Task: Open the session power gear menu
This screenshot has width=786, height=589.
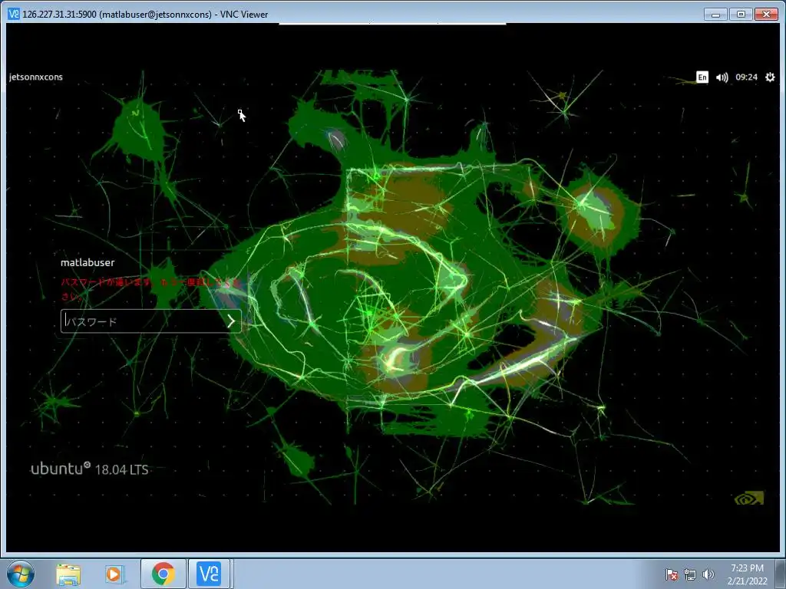Action: point(770,77)
